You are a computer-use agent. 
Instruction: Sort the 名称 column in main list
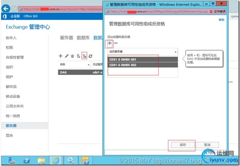coord(75,65)
